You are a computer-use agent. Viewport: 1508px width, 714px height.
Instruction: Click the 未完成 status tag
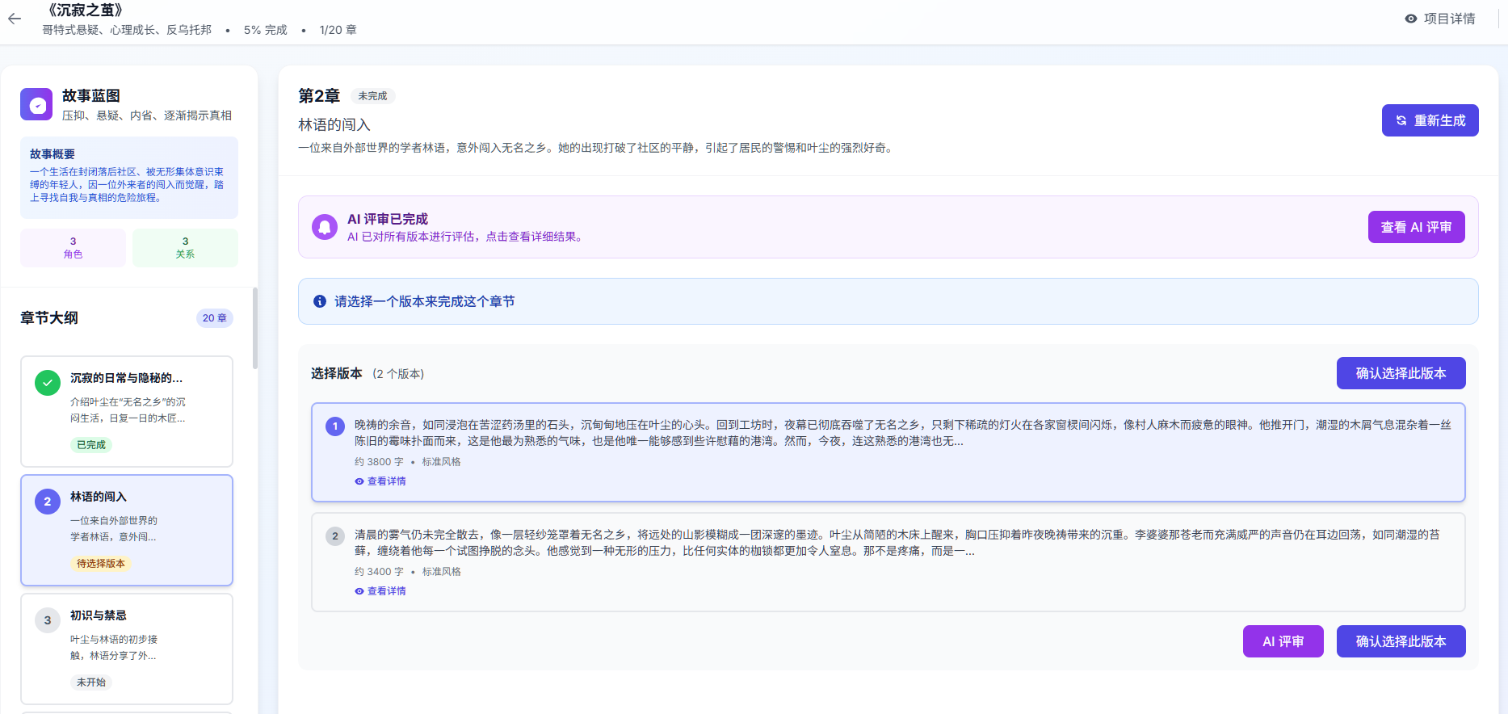372,96
